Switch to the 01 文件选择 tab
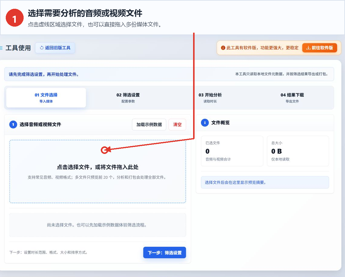The height and width of the screenshot is (277, 345). pyautogui.click(x=46, y=98)
